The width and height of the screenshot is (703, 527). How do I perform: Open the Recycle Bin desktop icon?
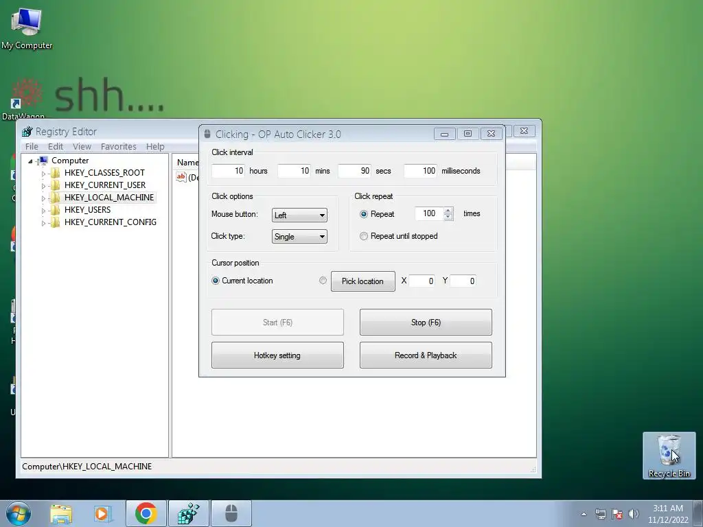[x=669, y=456]
